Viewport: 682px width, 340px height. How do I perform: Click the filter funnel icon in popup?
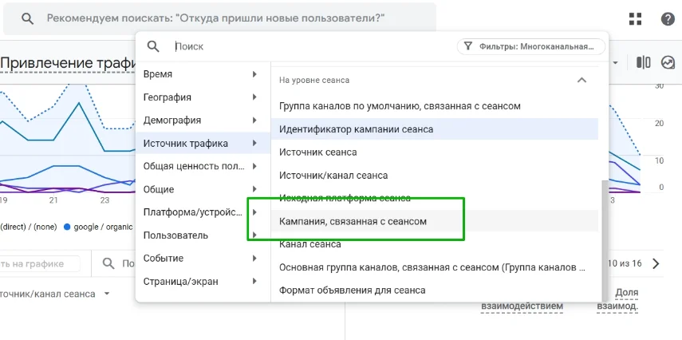click(468, 47)
